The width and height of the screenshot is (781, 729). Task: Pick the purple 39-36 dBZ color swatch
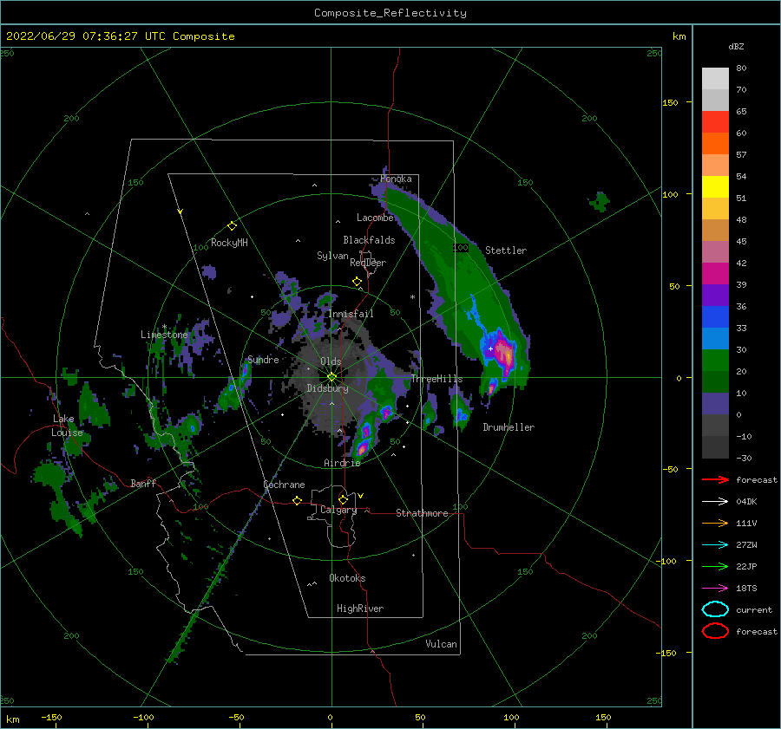coord(715,295)
